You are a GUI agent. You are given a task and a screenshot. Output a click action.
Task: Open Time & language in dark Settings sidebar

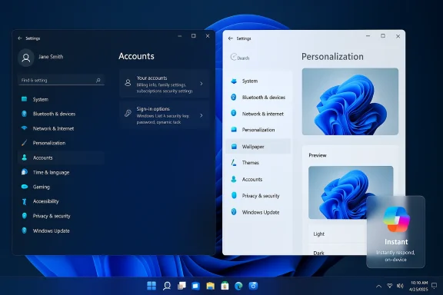[x=61, y=172]
